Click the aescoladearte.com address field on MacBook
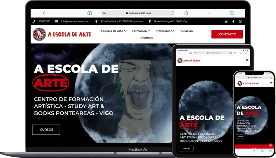This screenshot has width=276, height=158. [138, 13]
